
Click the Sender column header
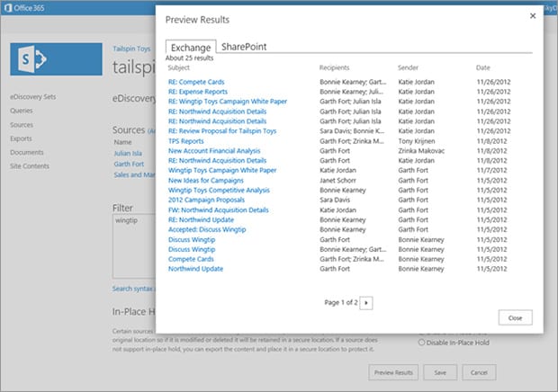coord(409,67)
